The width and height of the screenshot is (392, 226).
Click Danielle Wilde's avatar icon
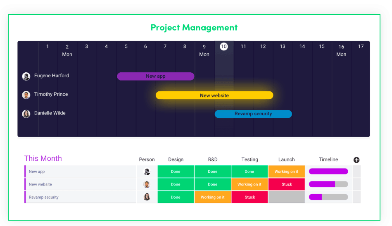pyautogui.click(x=26, y=114)
